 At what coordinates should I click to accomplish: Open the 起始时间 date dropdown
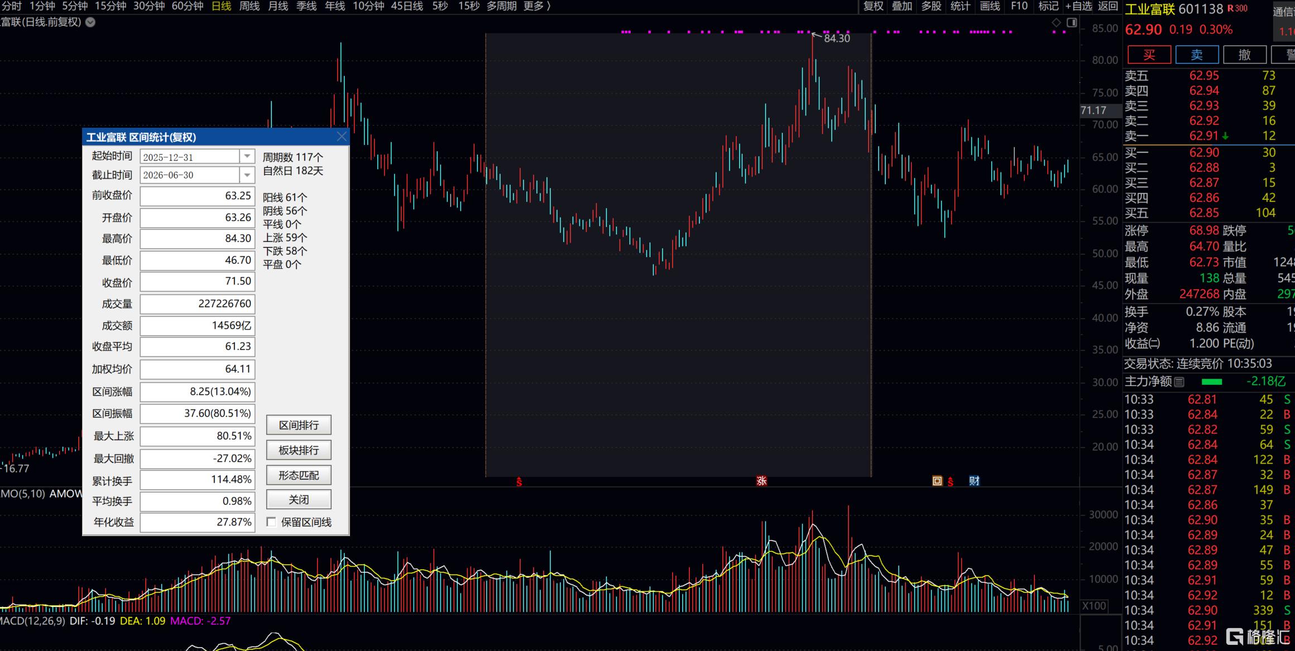tap(247, 157)
